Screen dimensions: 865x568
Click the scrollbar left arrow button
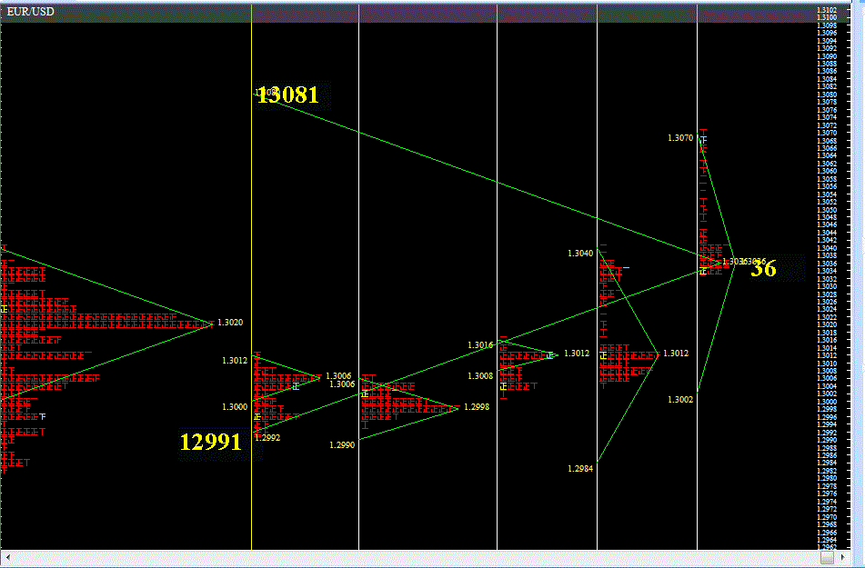(x=7, y=557)
